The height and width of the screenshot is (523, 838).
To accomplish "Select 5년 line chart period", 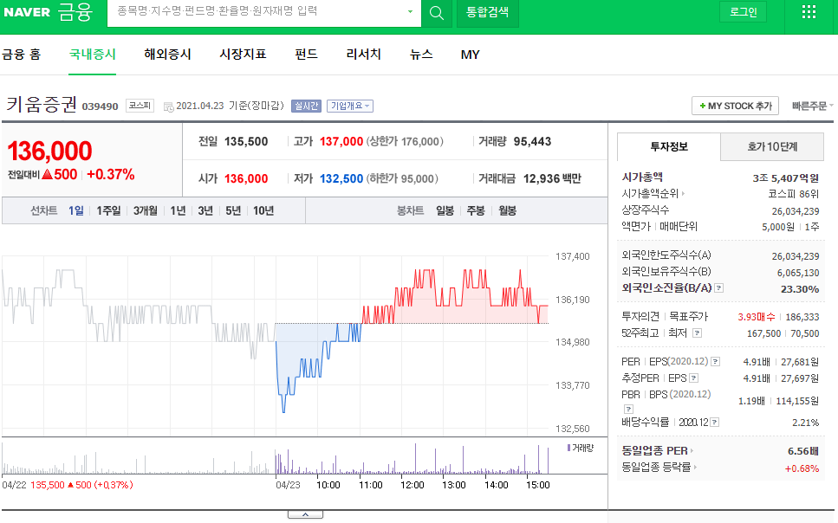I will click(233, 210).
